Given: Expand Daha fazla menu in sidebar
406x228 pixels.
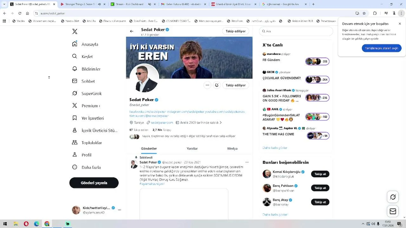Looking at the screenshot, I should tap(86, 167).
